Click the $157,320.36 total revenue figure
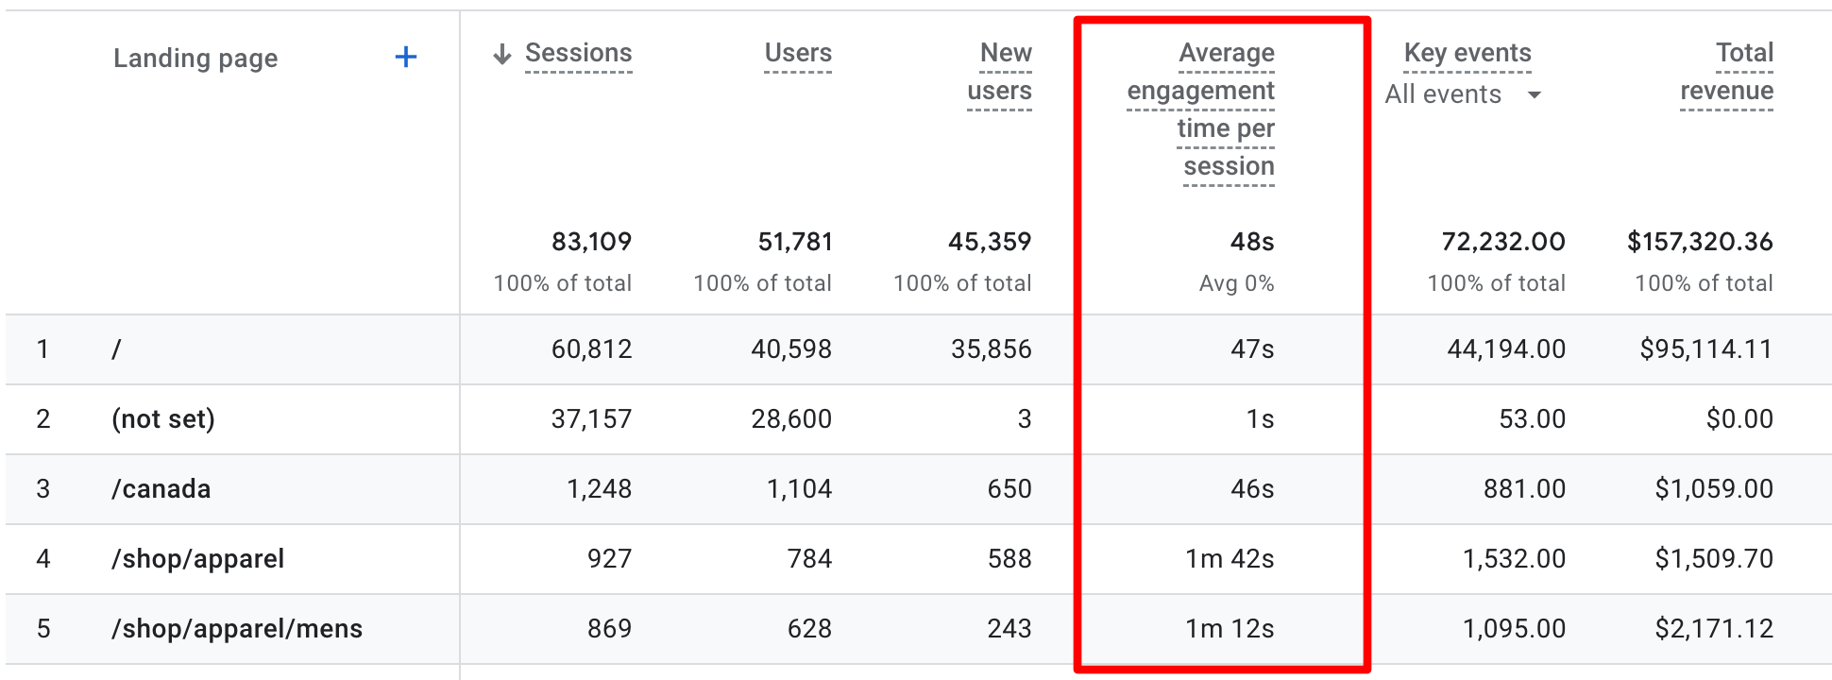1832x680 pixels. coord(1700,242)
